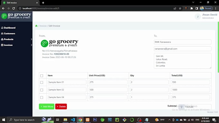The height and width of the screenshot is (123, 219).
Task: Click the address bar URL
Action: click(41, 8)
